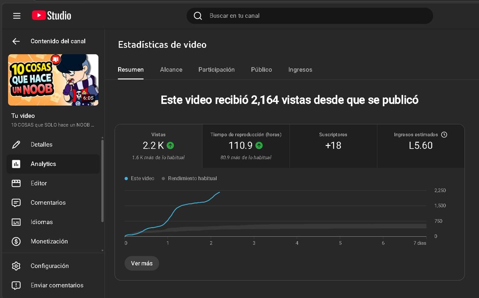Select the Ingresos tab
Viewport: 479px width, 298px height.
[300, 70]
